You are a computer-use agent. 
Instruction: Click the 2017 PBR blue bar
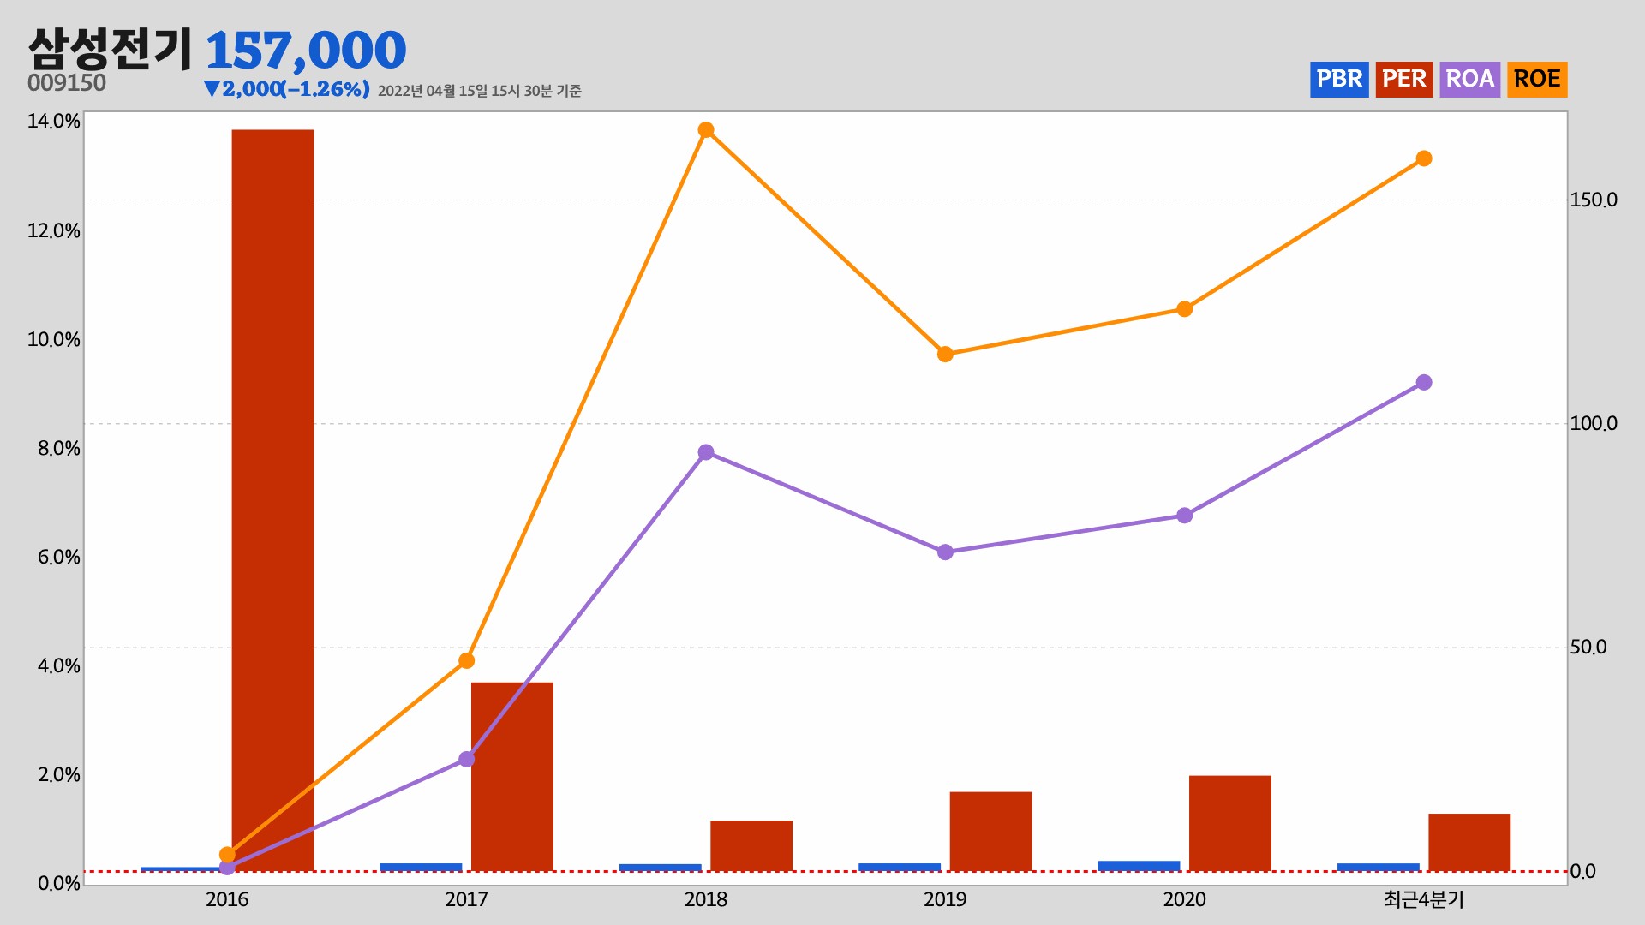click(x=421, y=867)
